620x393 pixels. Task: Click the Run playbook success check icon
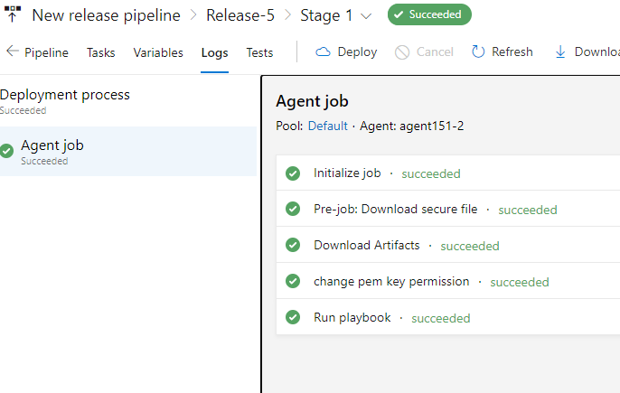[293, 317]
